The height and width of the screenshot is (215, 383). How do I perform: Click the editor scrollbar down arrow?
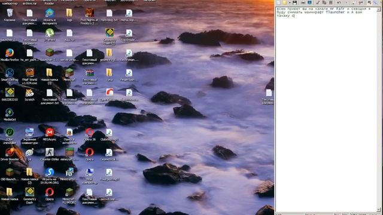(379, 210)
